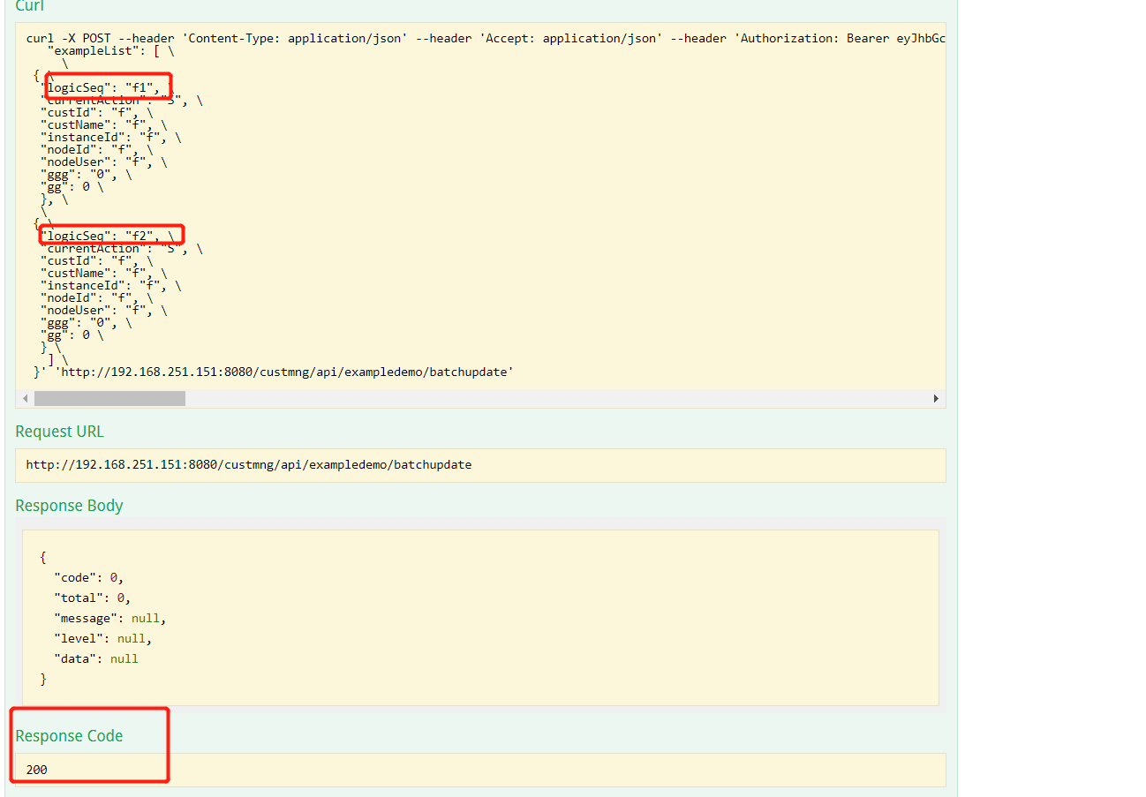Click the "data": null response line
This screenshot has width=1146, height=797.
tap(95, 658)
